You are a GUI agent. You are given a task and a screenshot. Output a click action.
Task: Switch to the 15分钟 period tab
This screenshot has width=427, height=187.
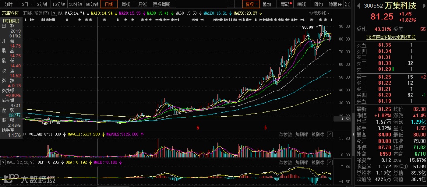click(x=59, y=4)
